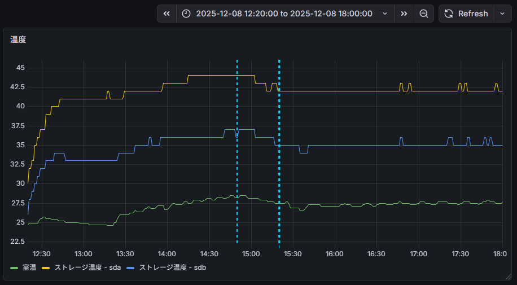This screenshot has height=285, width=517.
Task: Click the clock icon in time picker
Action: click(186, 14)
